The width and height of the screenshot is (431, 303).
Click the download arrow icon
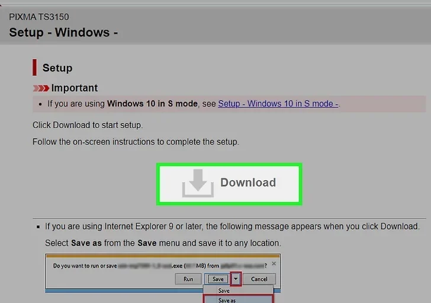(198, 183)
